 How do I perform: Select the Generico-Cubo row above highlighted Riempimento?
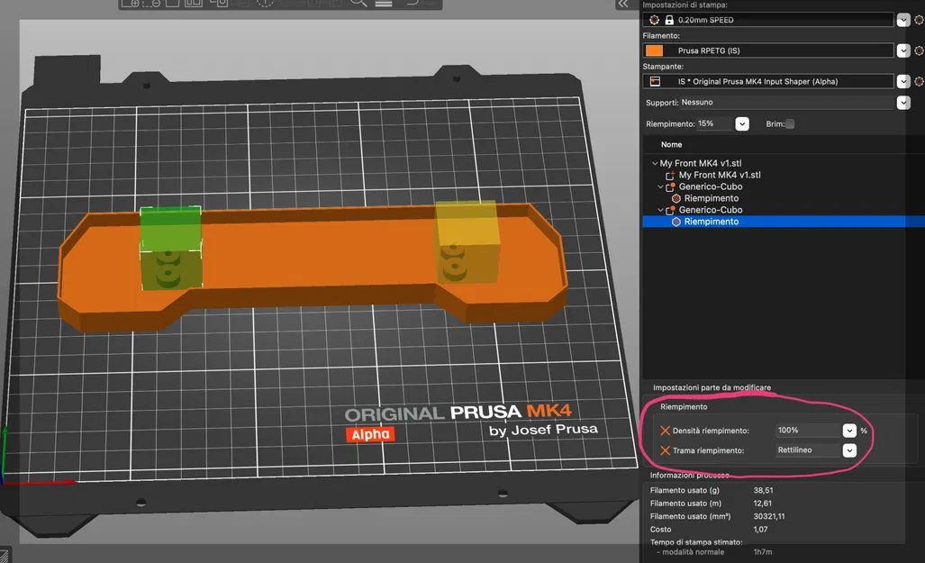711,210
